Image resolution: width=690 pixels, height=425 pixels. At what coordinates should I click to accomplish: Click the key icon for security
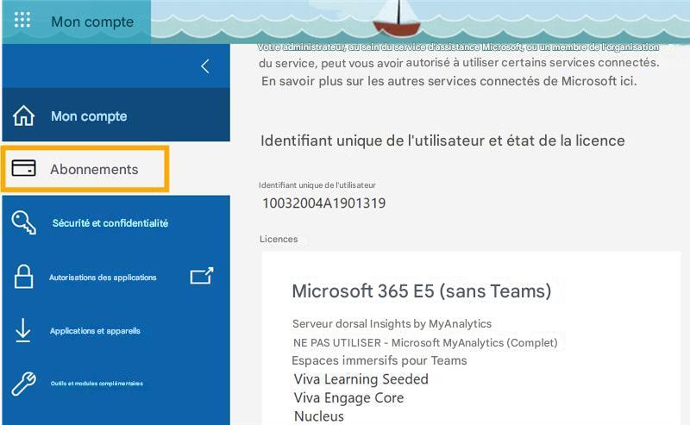click(x=24, y=222)
